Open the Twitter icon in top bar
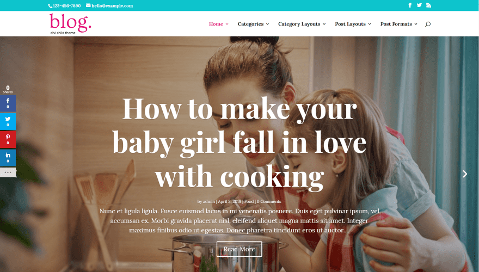The height and width of the screenshot is (272, 479). tap(419, 5)
